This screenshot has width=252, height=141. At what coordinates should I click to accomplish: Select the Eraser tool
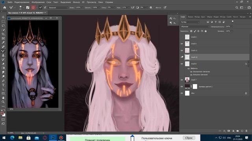(x=3, y=64)
